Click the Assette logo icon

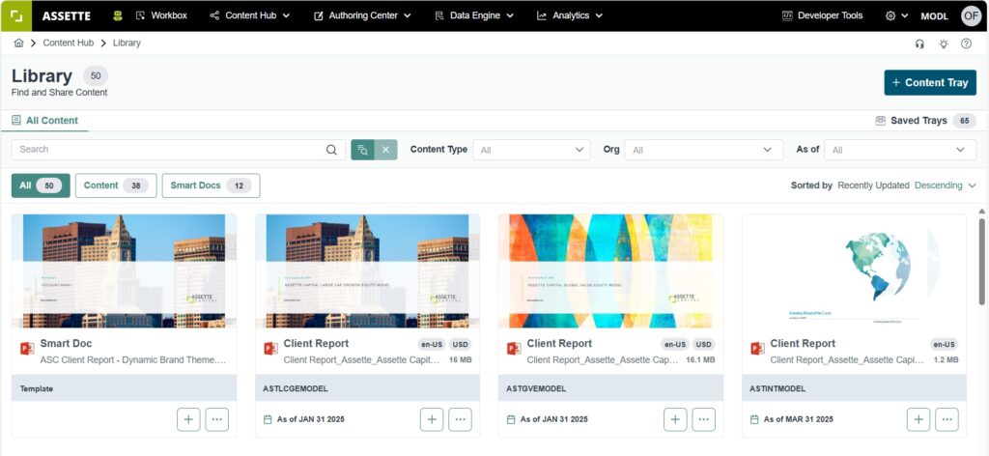click(x=15, y=15)
